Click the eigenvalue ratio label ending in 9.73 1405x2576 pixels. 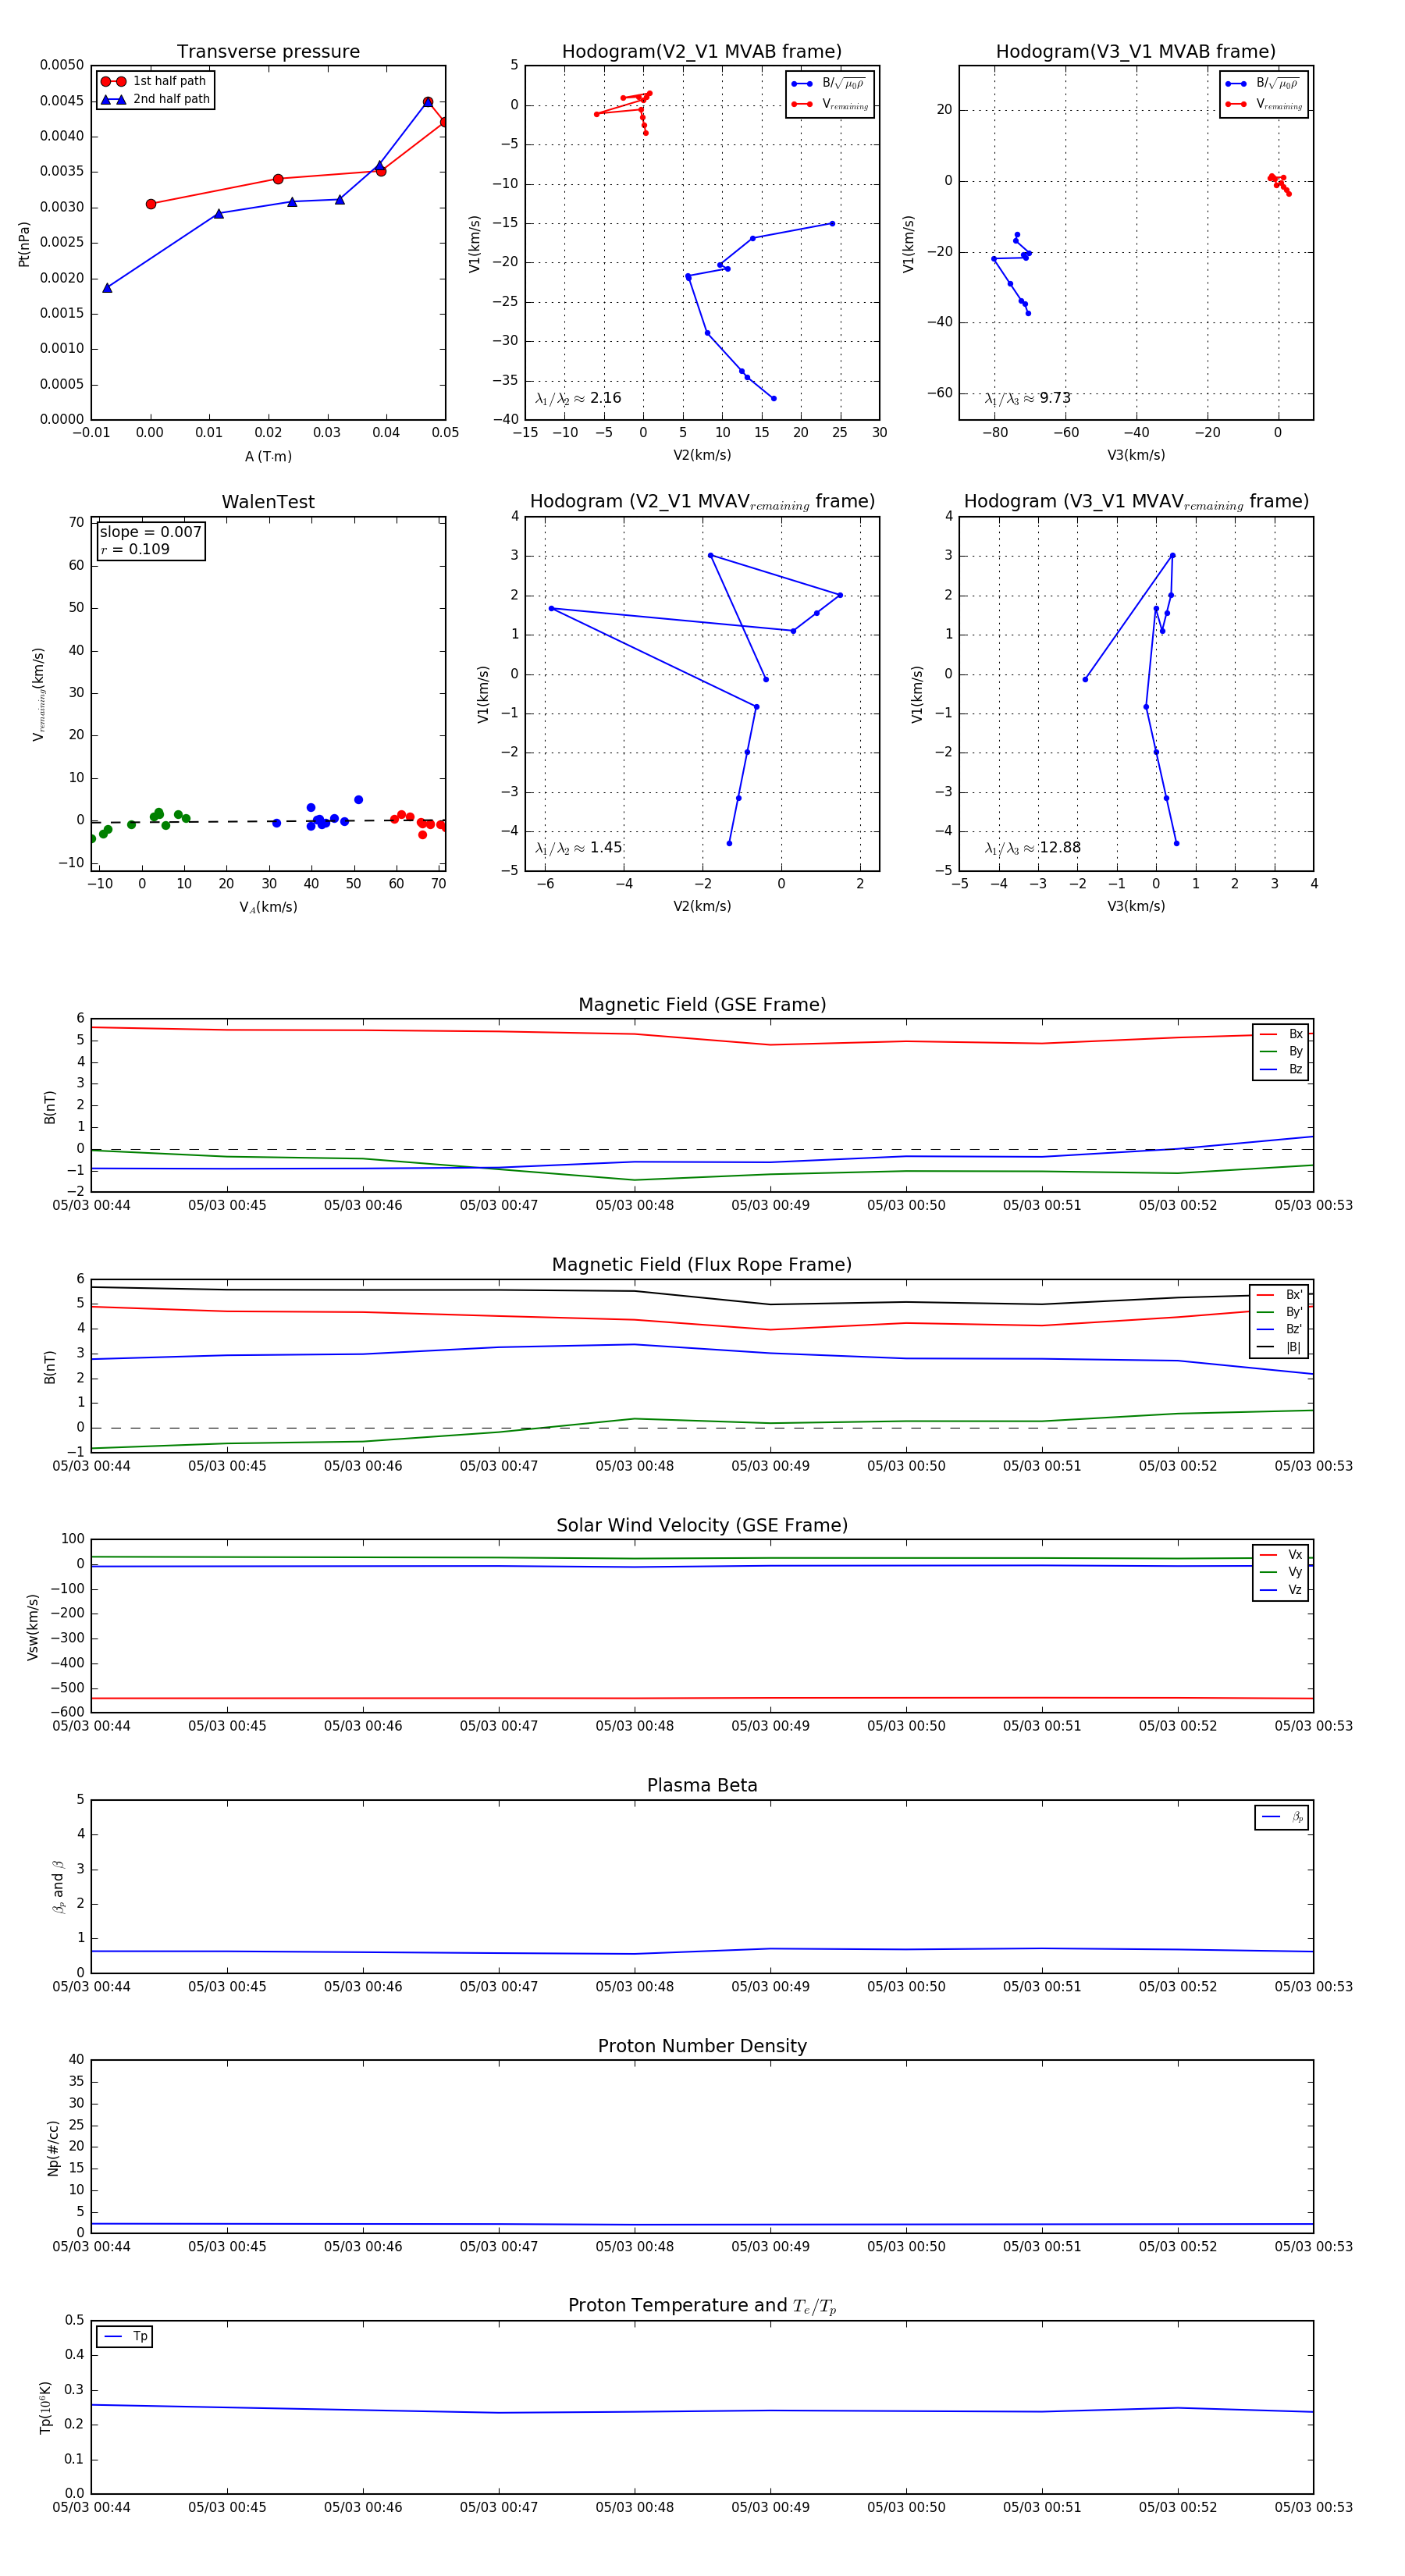pos(1028,398)
